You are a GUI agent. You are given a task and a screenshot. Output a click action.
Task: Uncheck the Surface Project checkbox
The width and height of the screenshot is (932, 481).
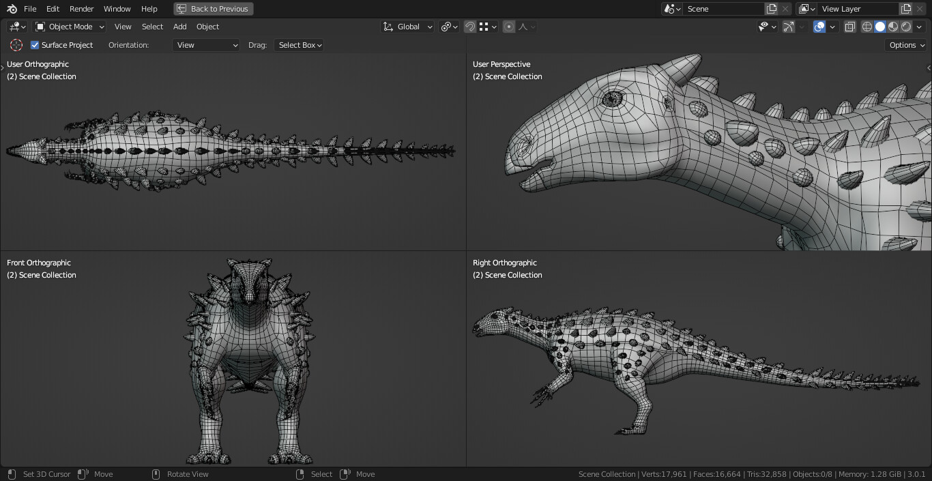(35, 45)
